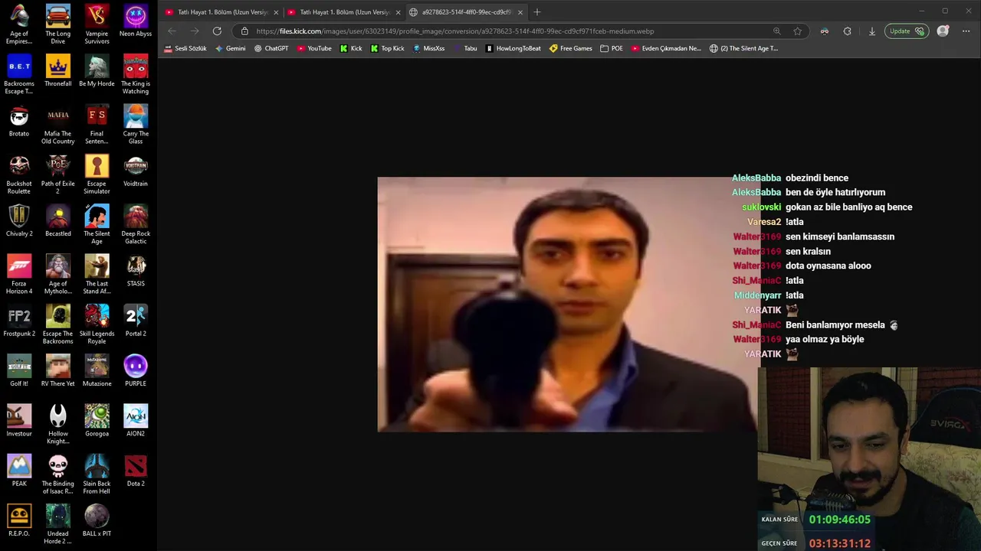Screen dimensions: 981x551
Task: Open Gemini bookmark
Action: 230,48
